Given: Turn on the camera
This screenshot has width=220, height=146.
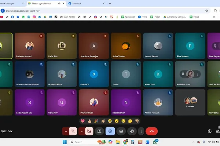Looking at the screenshot, I should click(x=89, y=131).
